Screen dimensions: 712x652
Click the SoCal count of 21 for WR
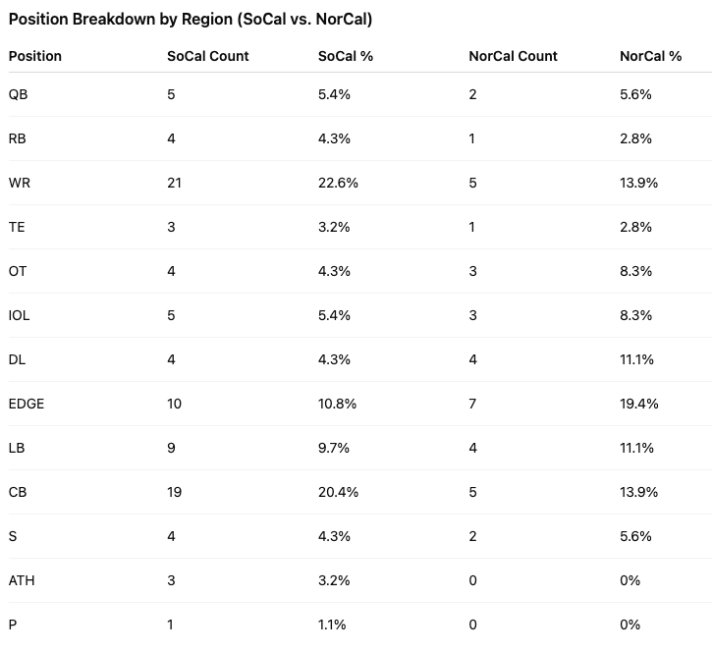tap(175, 183)
